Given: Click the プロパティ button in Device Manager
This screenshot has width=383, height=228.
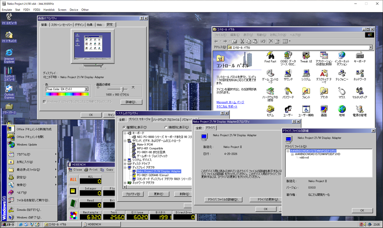Looking at the screenshot, I should (x=133, y=194).
